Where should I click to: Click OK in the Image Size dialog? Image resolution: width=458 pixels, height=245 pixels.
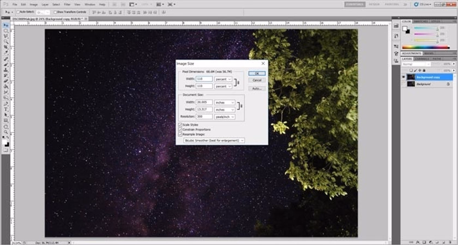click(257, 73)
